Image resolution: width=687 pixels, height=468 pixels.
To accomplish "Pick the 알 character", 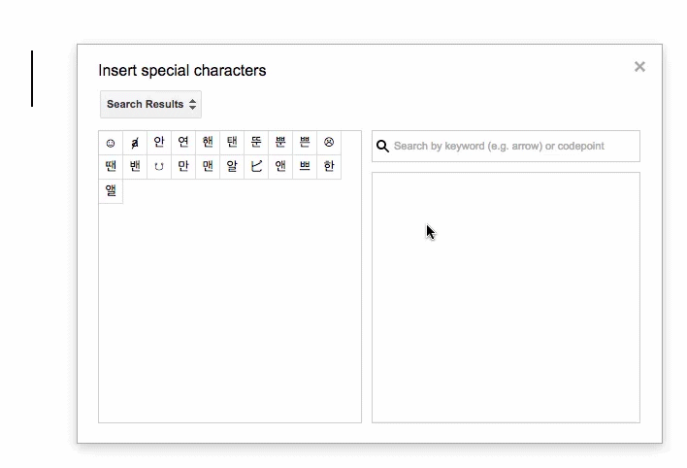I will (x=232, y=167).
